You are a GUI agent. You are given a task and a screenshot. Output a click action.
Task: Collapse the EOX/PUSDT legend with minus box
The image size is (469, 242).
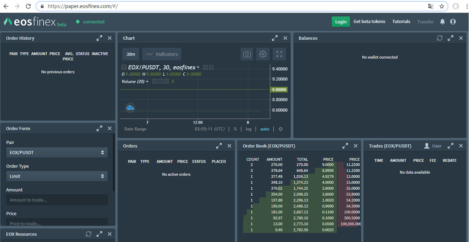pyautogui.click(x=124, y=67)
